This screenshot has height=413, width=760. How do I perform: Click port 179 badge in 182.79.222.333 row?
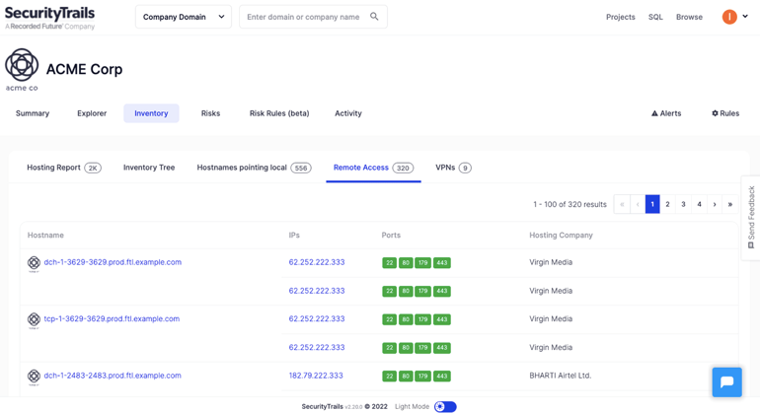pyautogui.click(x=423, y=377)
